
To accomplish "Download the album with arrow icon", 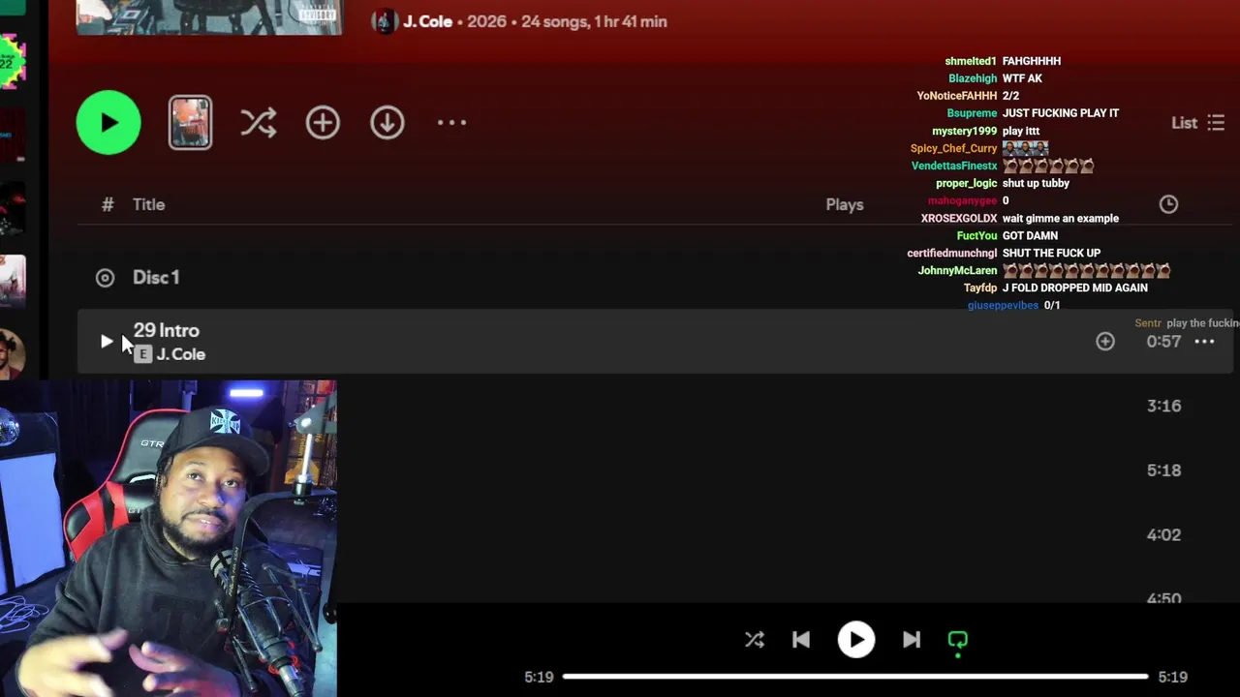I will [387, 122].
